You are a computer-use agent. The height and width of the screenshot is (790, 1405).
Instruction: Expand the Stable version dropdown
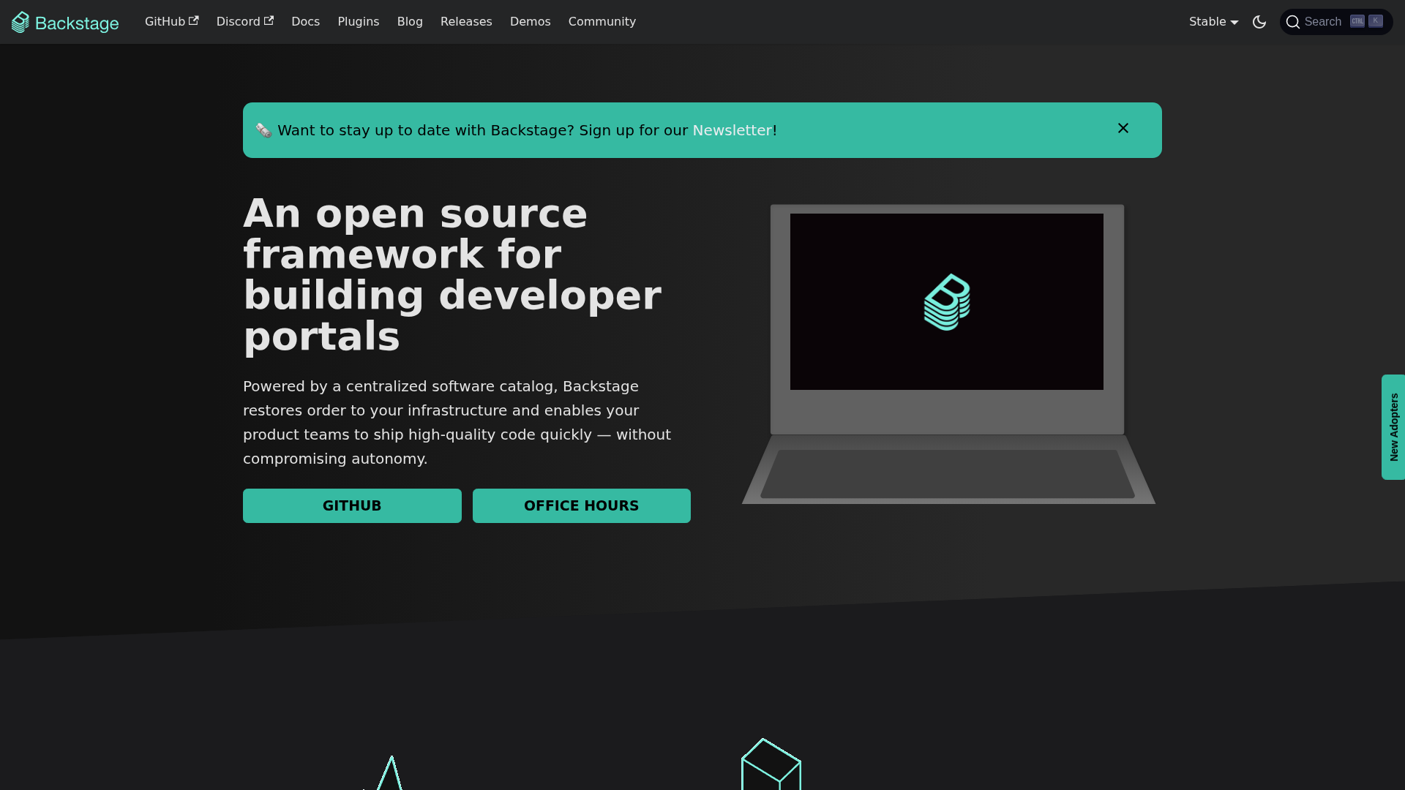1213,22
